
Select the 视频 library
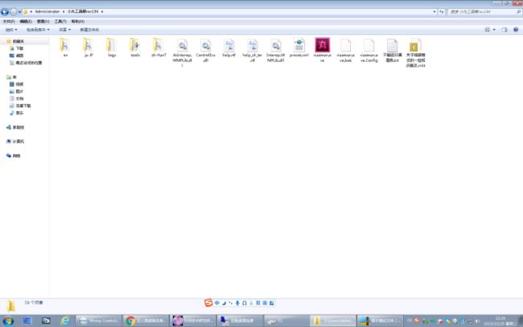pos(19,85)
